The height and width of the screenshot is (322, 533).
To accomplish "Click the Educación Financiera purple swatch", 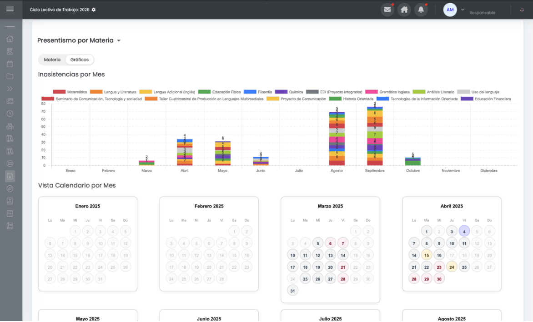I will click(x=467, y=99).
